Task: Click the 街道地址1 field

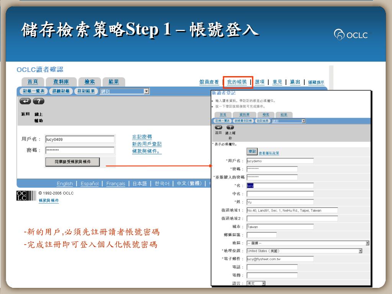Action: pyautogui.click(x=292, y=210)
